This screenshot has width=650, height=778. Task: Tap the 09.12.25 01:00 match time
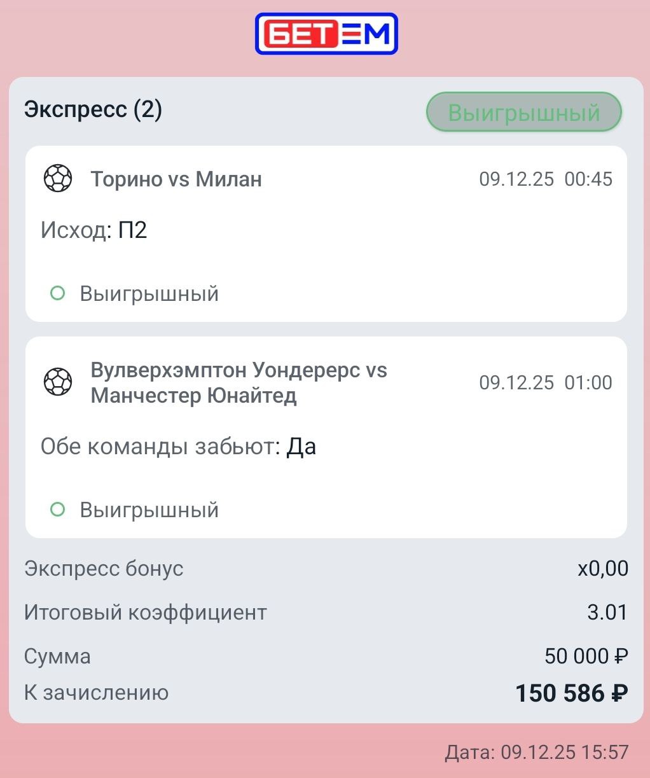[546, 383]
